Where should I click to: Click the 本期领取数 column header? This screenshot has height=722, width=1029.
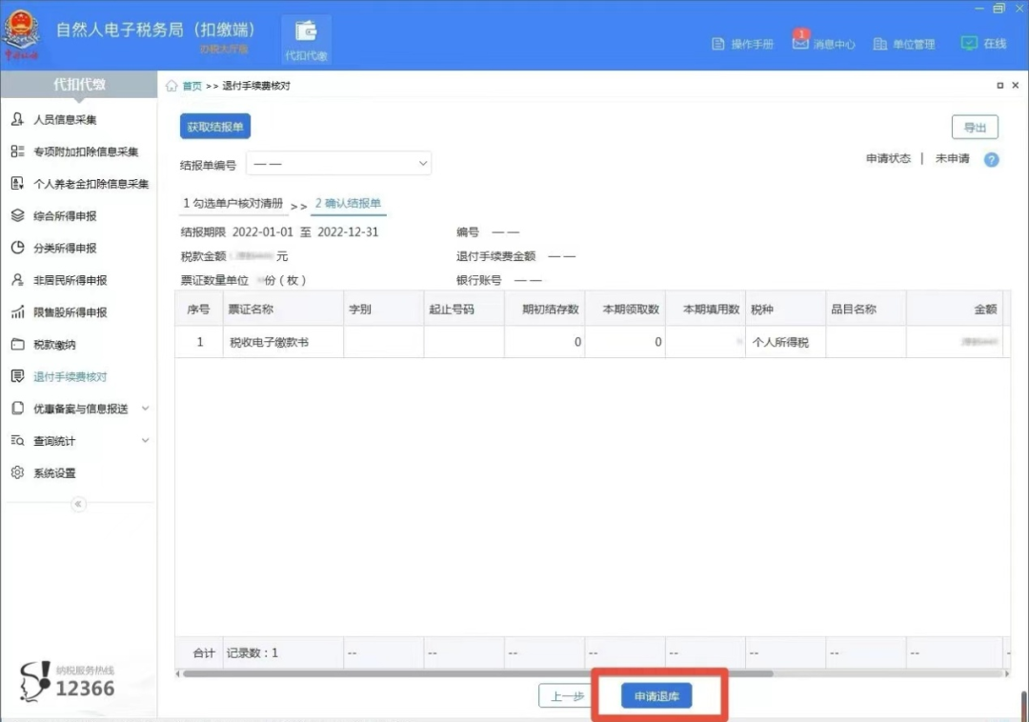[x=625, y=309]
